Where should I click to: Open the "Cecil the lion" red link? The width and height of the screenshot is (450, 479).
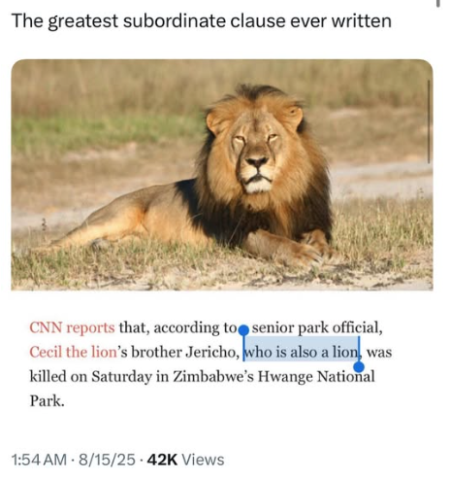pyautogui.click(x=73, y=352)
